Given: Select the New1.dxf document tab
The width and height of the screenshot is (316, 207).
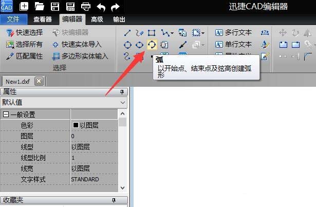Looking at the screenshot, I should [x=18, y=82].
